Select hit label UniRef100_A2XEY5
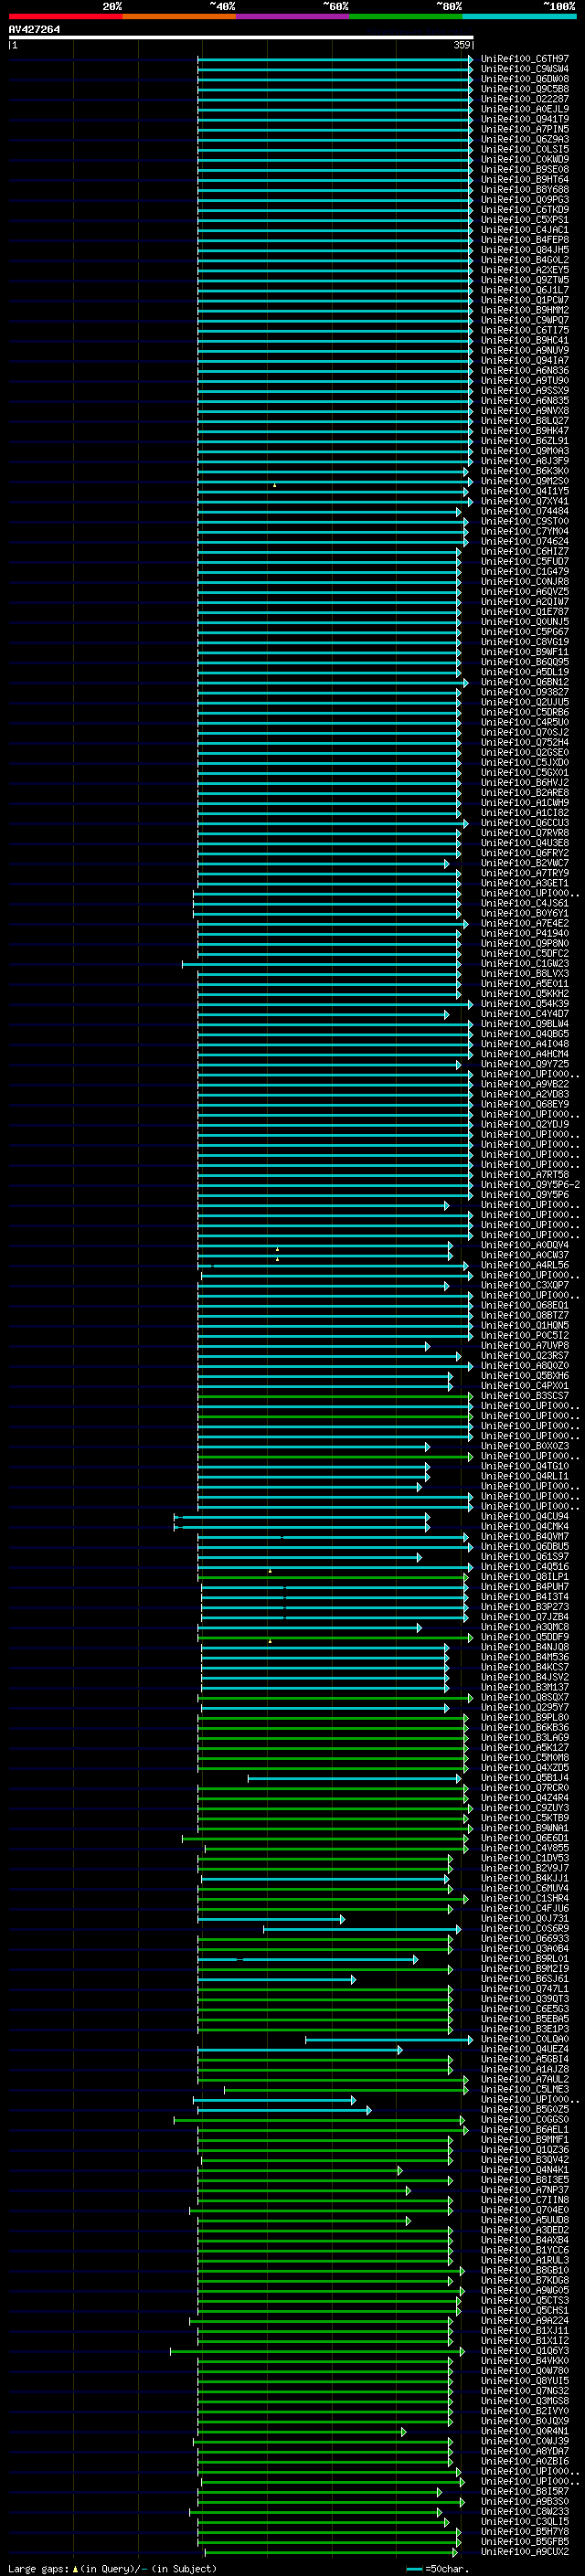This screenshot has width=585, height=2576. tap(525, 270)
